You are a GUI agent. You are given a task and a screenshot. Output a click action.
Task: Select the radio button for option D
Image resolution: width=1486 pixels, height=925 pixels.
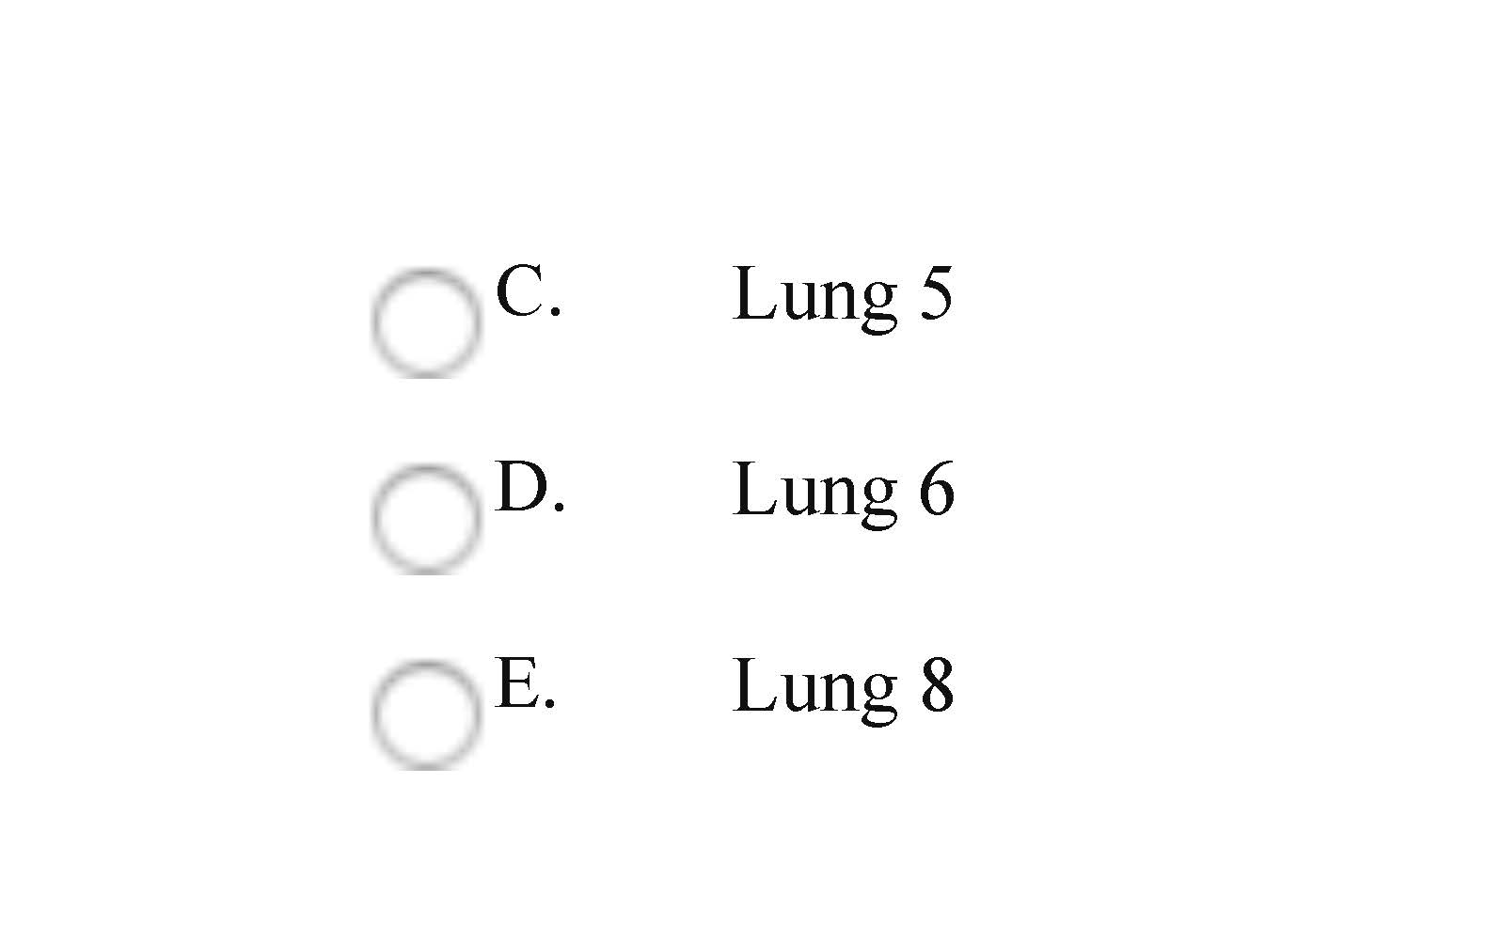(x=426, y=518)
